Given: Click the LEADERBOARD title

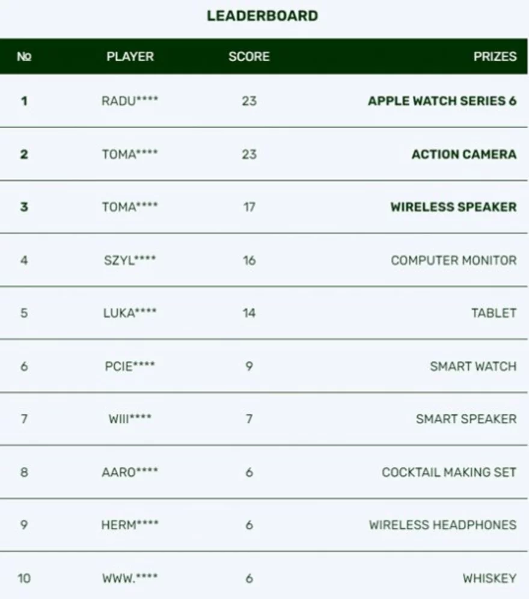Looking at the screenshot, I should pyautogui.click(x=262, y=16).
